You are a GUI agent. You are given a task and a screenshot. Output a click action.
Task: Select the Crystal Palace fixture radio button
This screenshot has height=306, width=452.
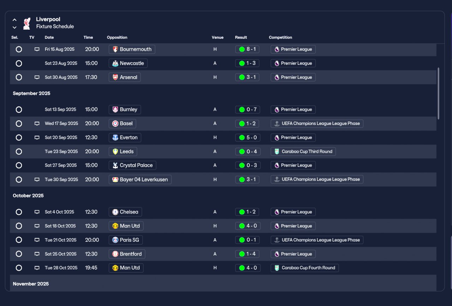tap(19, 165)
